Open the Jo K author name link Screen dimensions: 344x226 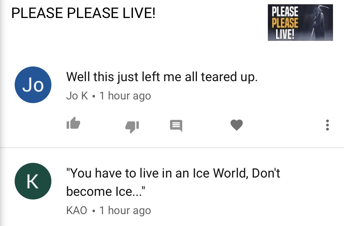(77, 95)
